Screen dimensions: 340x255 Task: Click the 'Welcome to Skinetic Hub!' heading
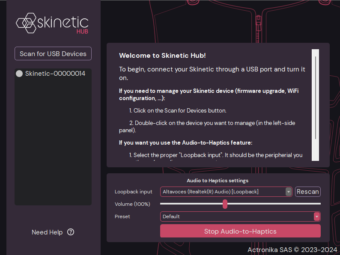162,56
